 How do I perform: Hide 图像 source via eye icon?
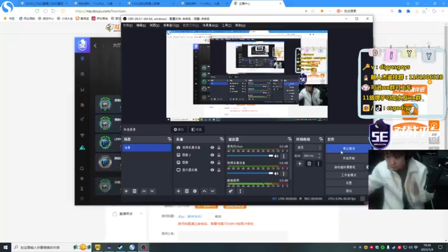[x=212, y=162]
